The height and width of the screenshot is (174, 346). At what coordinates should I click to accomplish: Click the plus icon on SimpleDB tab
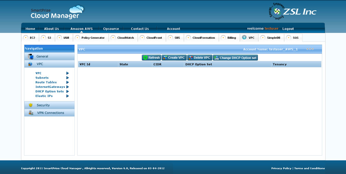click(263, 37)
